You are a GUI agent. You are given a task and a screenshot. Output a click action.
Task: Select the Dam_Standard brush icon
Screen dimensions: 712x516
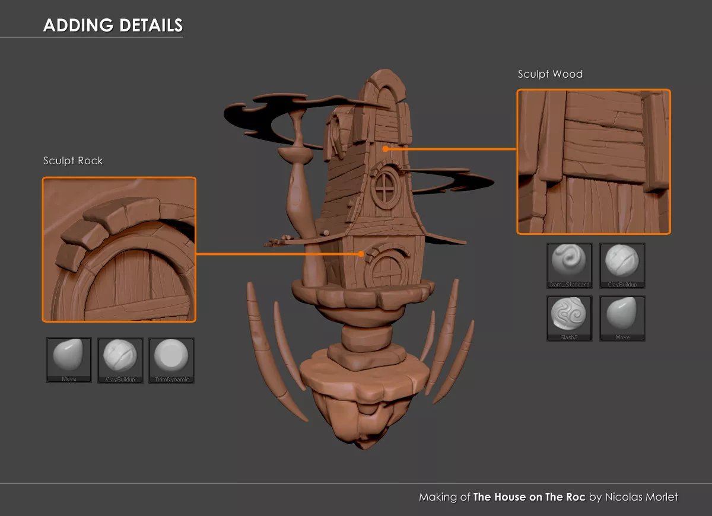coord(569,265)
